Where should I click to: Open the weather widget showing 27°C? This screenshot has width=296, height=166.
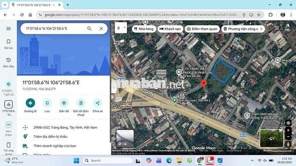click(x=14, y=160)
